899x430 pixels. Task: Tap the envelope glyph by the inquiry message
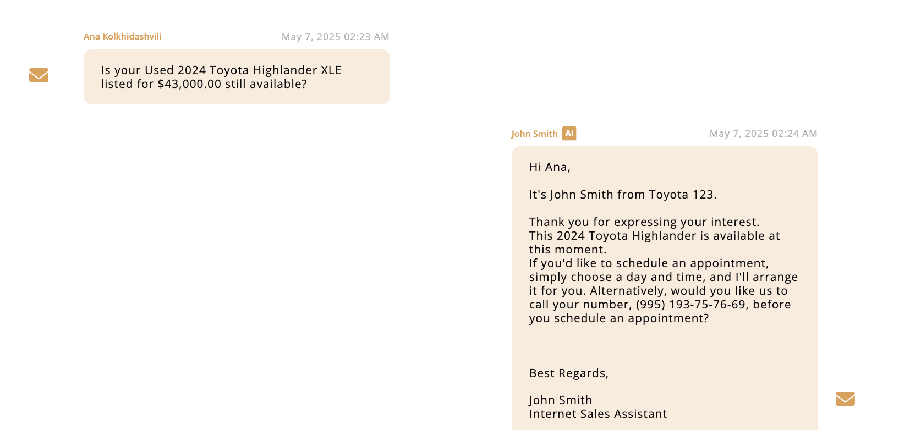pos(39,75)
